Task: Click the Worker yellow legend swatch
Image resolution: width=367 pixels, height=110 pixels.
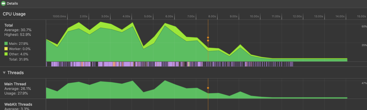Action: click(x=6, y=49)
